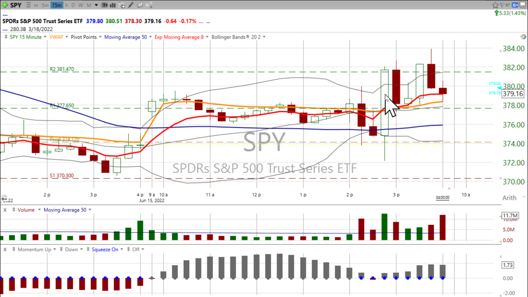Expand the Pivot Points dropdown arrow

pos(100,37)
